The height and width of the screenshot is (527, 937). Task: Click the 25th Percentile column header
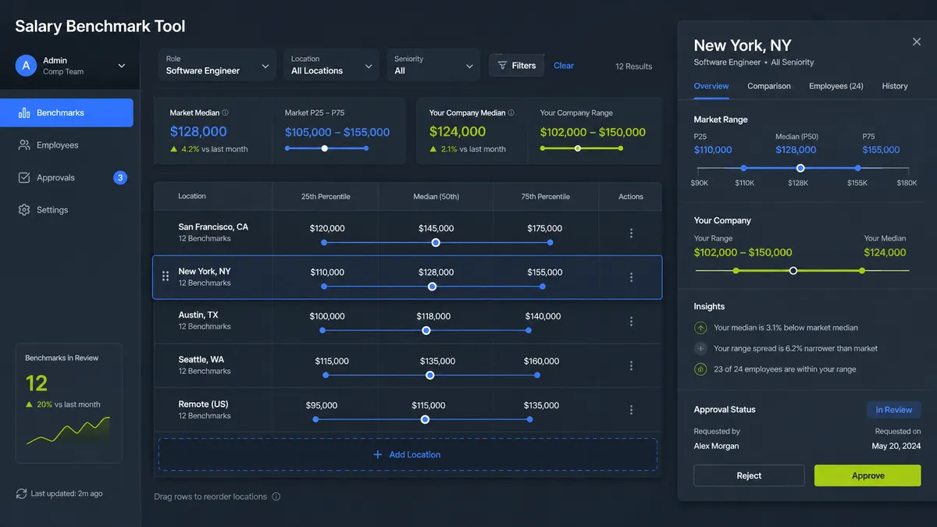[x=326, y=197]
